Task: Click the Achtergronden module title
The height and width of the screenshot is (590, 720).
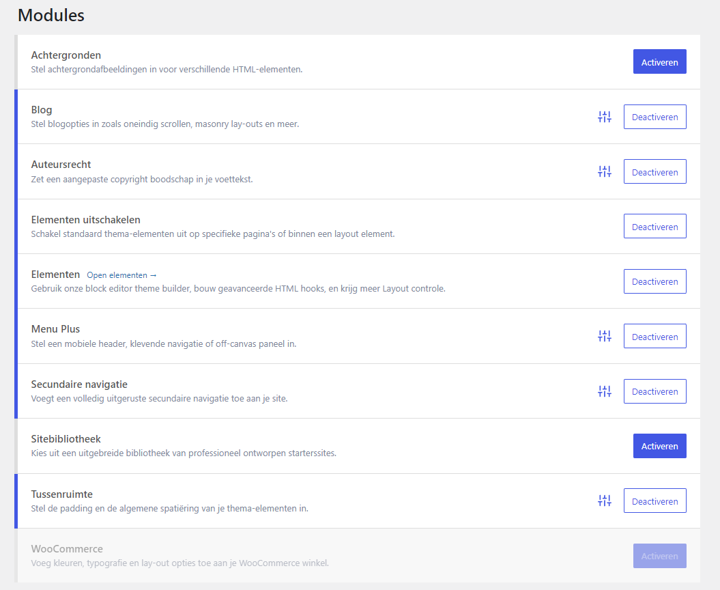Action: coord(66,55)
